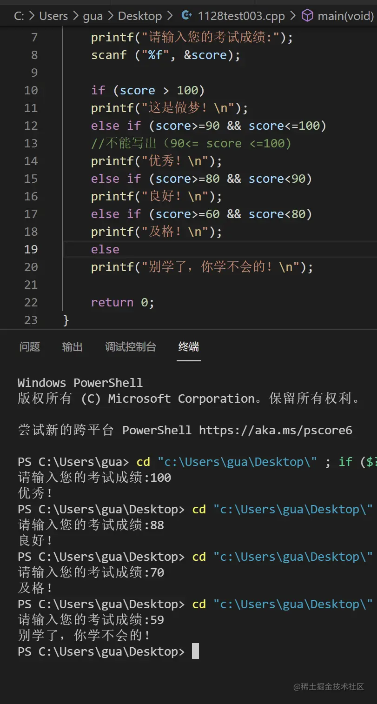Click terminal output line with score 70
Image resolution: width=377 pixels, height=704 pixels.
coord(91,572)
